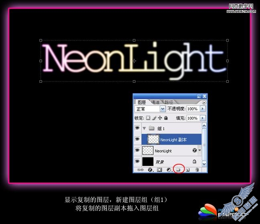Viewport: 260px width, 224px height.
Task: Click the 填充 100% field
Action: pos(193,118)
